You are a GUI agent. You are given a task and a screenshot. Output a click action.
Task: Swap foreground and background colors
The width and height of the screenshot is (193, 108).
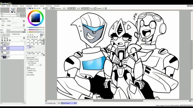point(44,34)
